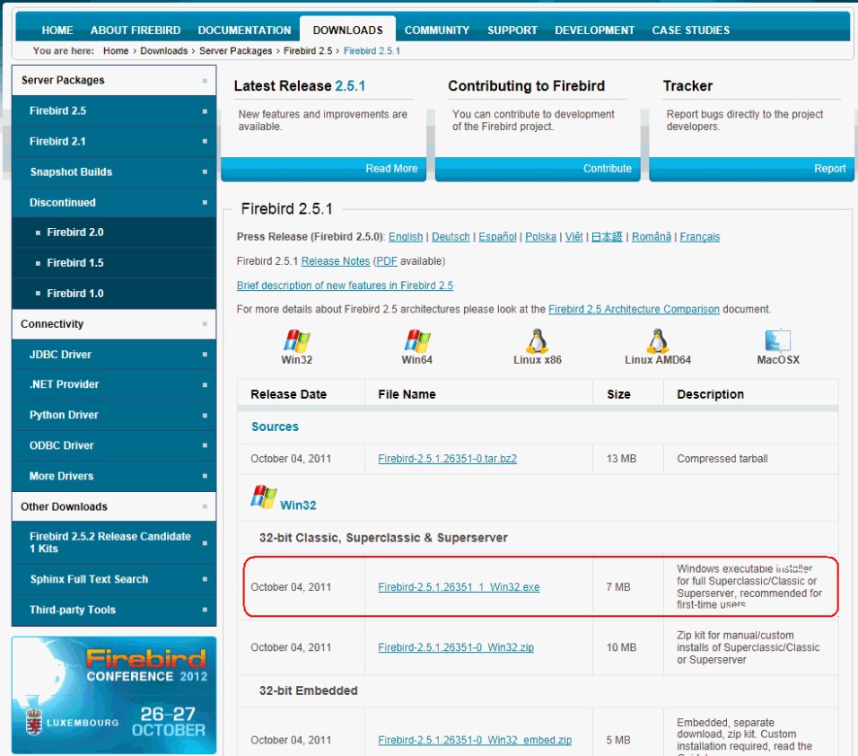This screenshot has height=756, width=858.
Task: Open JDBC Driver in the sidebar
Action: click(114, 354)
